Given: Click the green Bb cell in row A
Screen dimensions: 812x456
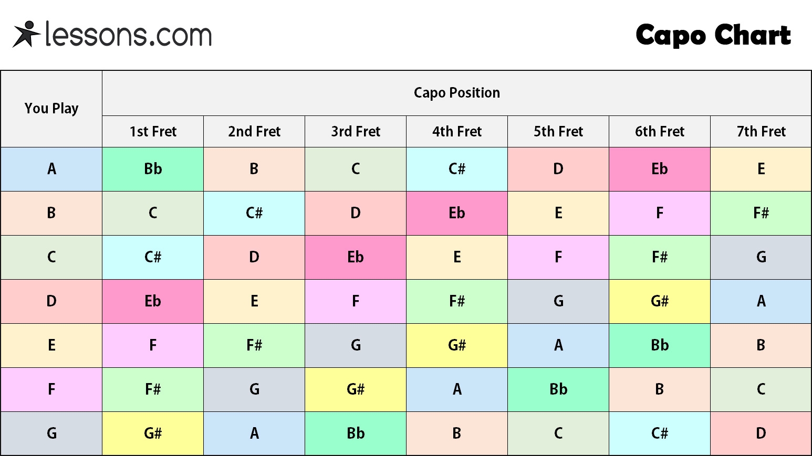Looking at the screenshot, I should (x=153, y=169).
